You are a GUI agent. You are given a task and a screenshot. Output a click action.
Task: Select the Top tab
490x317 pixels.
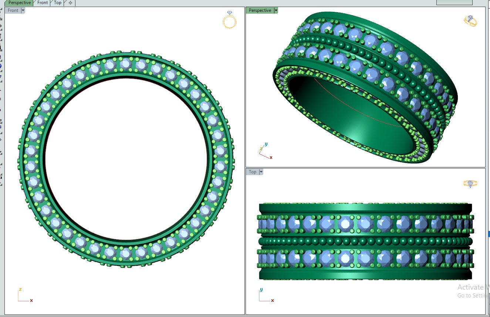58,3
